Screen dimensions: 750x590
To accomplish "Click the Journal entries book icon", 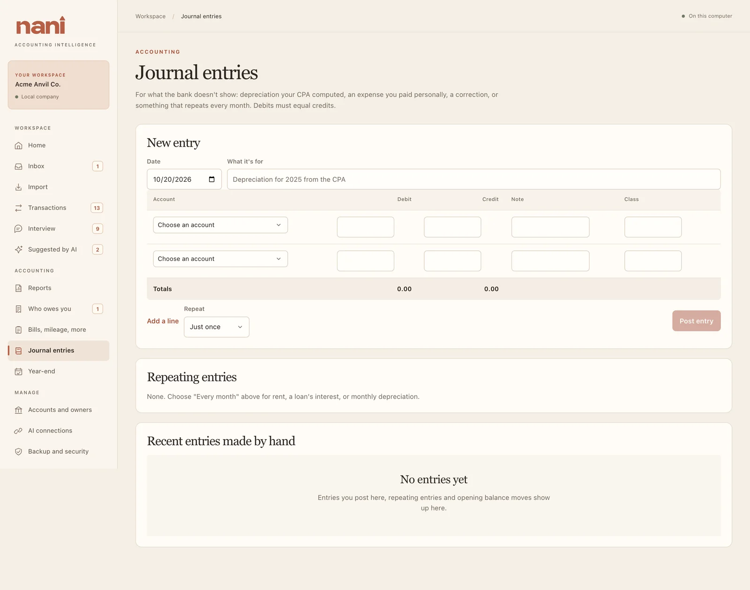I will tap(18, 351).
